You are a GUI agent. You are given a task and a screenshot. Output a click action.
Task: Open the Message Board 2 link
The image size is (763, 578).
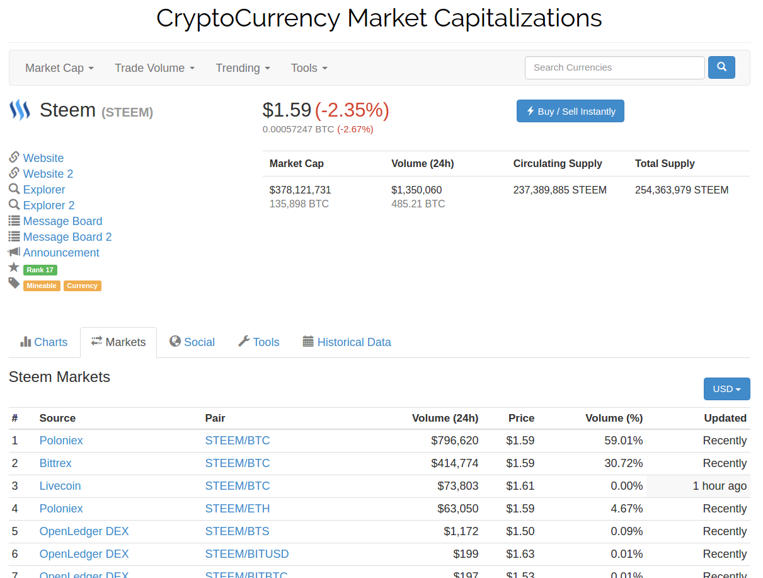[67, 237]
